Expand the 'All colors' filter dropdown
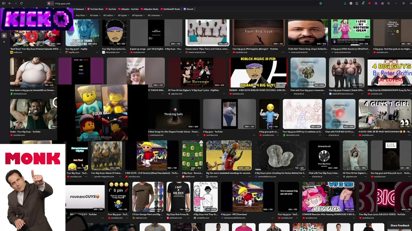Image resolution: width=412 pixels, height=231 pixels. pos(109,15)
